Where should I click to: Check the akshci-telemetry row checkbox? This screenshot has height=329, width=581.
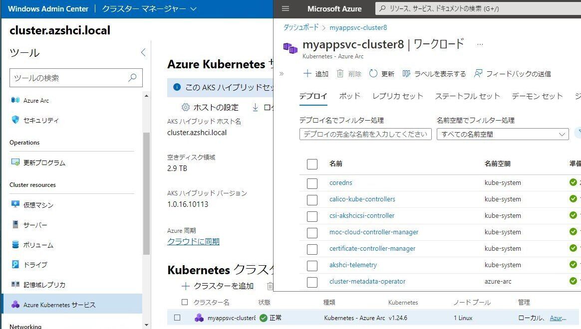pos(312,266)
